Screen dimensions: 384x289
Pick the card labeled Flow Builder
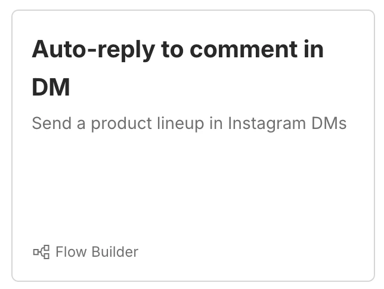[193, 146]
